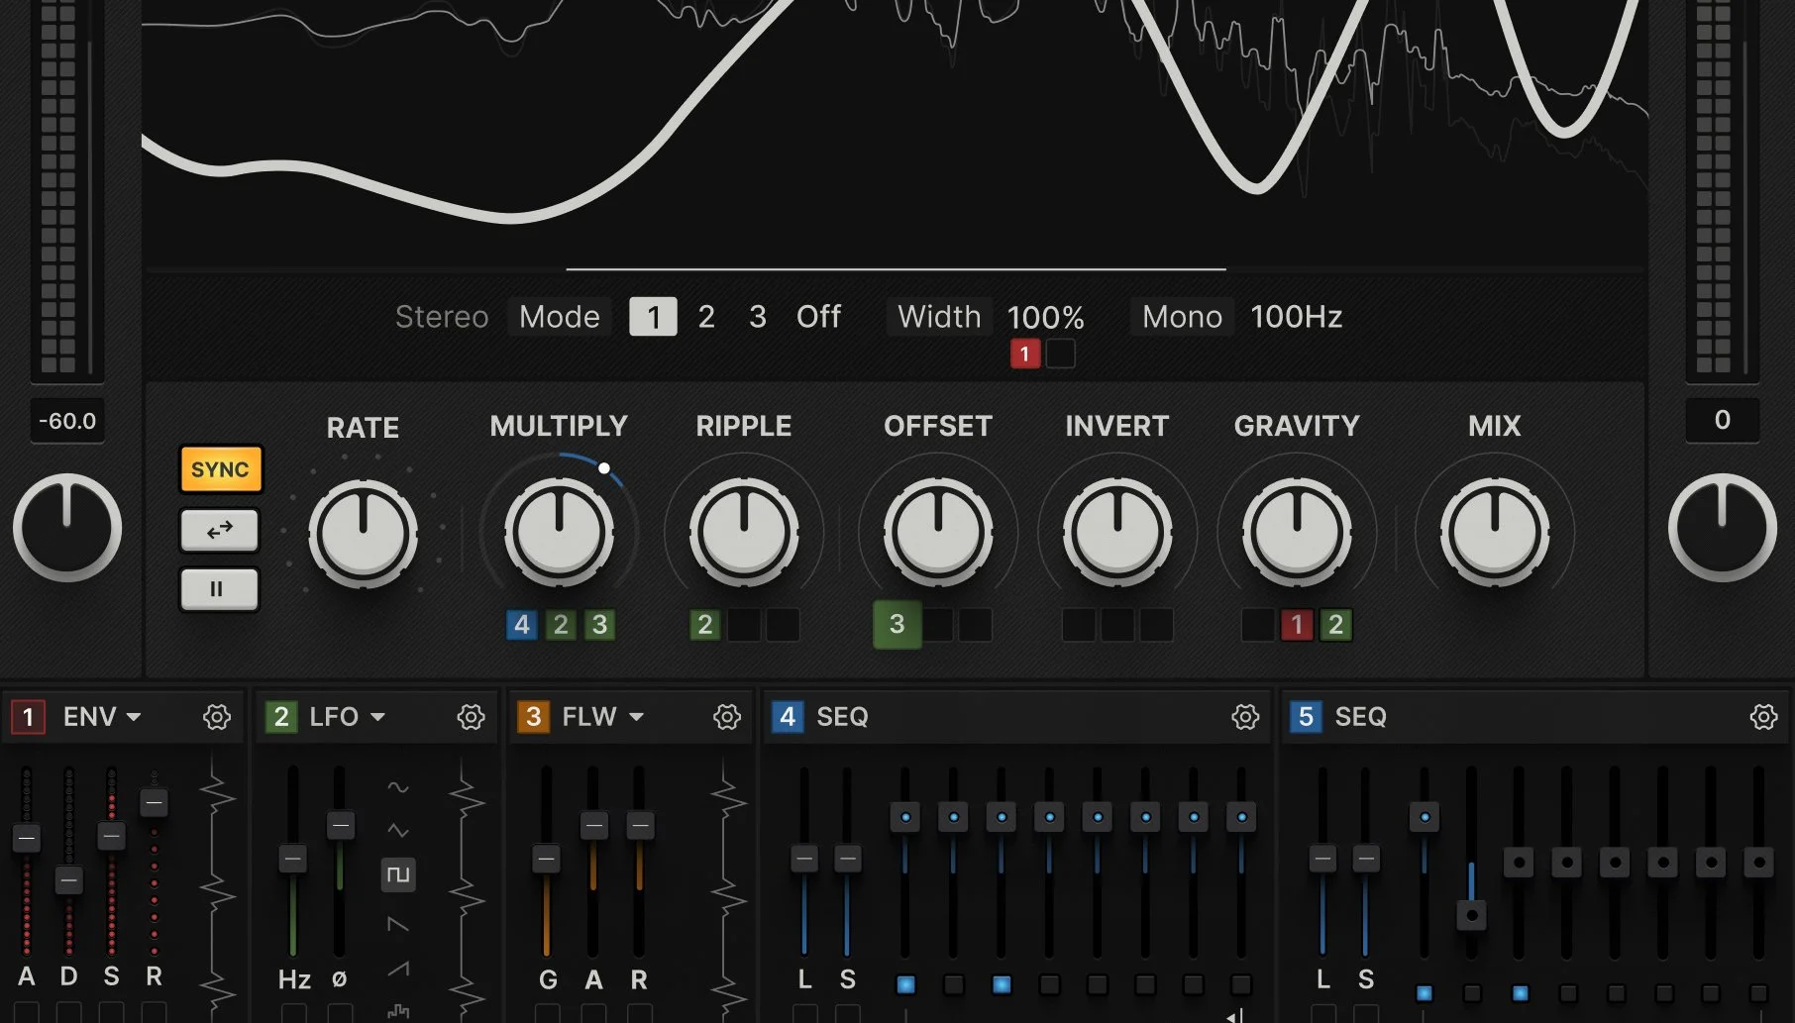Click red modulation slot 1 under Width
1795x1023 pixels.
[x=1025, y=354]
